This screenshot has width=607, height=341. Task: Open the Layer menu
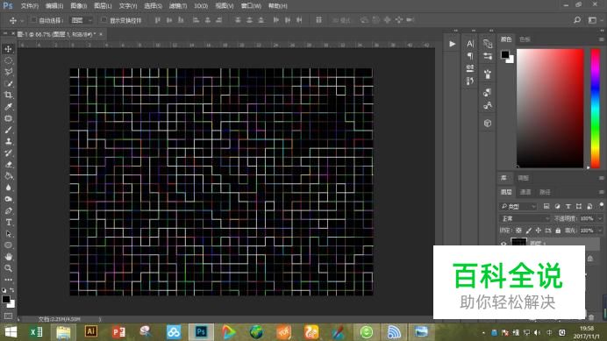coord(103,6)
